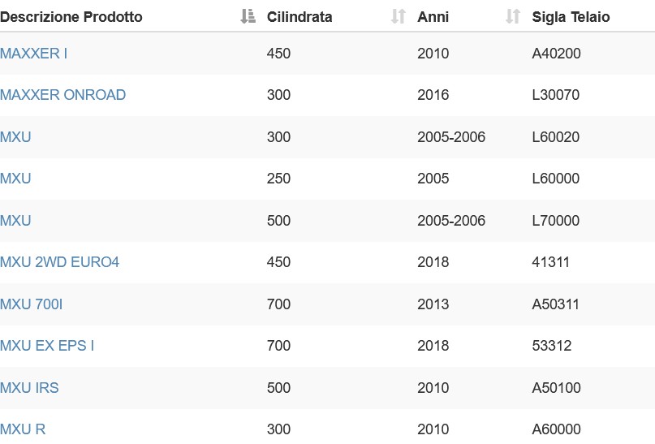The image size is (655, 444).
Task: Click the A40200 frame code cell
Action: click(556, 54)
